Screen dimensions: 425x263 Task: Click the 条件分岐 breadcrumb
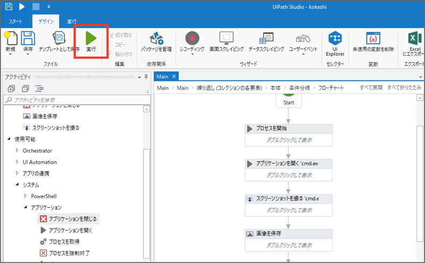coord(300,88)
